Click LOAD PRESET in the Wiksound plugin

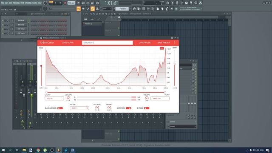[x=145, y=42]
